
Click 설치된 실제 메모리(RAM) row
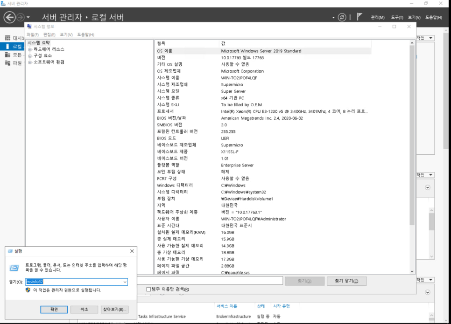(264, 232)
